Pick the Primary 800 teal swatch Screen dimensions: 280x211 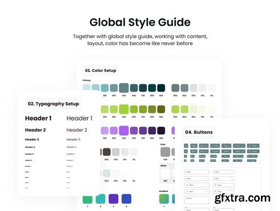[x=152, y=88]
